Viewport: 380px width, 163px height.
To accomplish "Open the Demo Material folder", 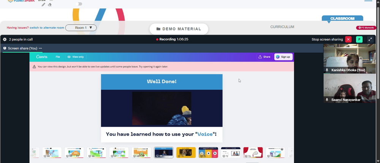I will click(179, 29).
